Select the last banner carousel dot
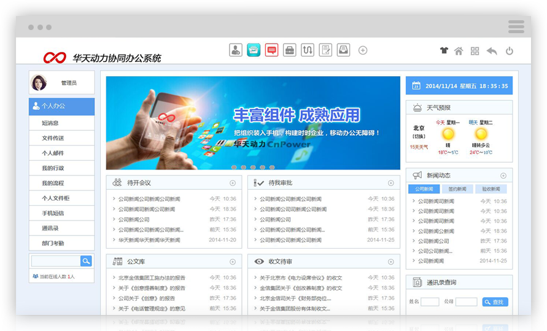 272,167
